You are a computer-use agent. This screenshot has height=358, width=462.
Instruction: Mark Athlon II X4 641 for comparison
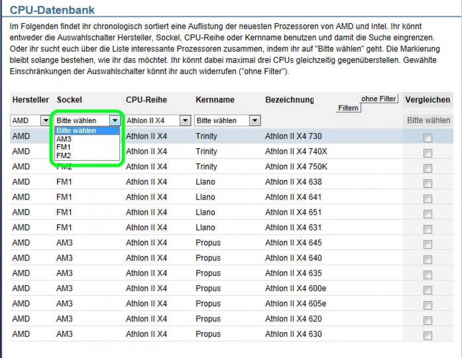428,199
